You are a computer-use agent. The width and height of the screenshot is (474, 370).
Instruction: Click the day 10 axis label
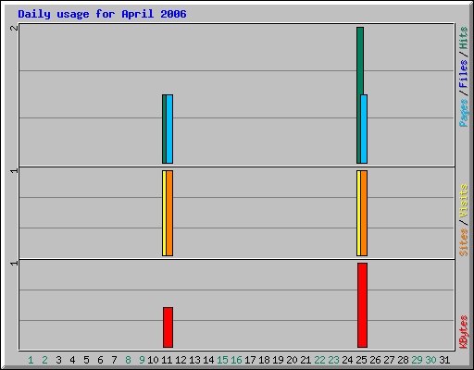(153, 360)
